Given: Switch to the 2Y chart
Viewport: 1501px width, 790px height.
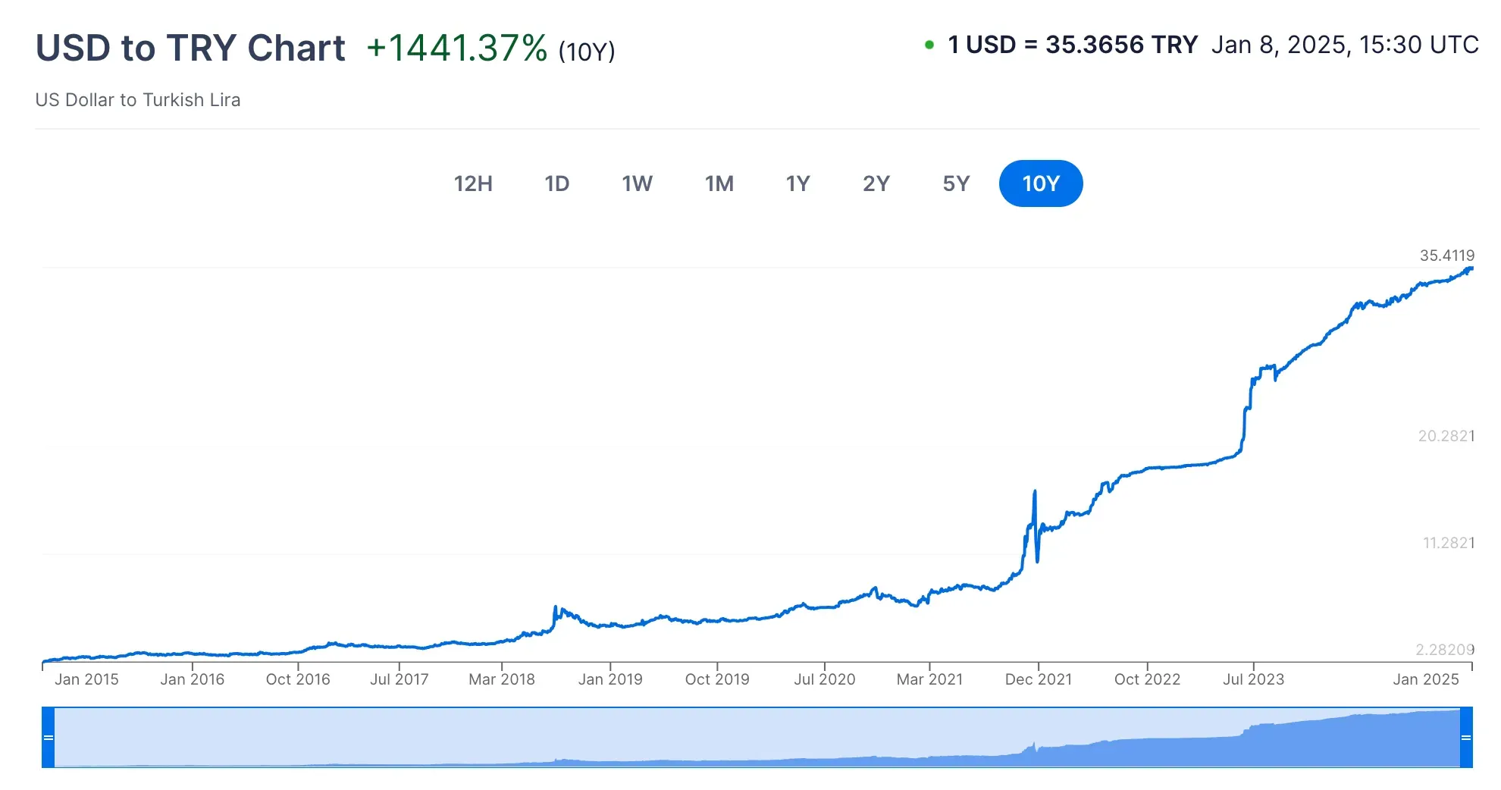Looking at the screenshot, I should [x=876, y=183].
